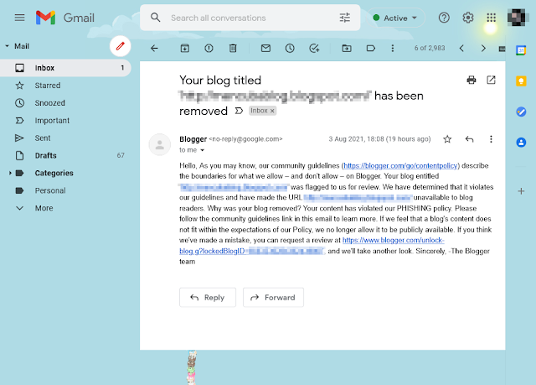Click the input tools keyboard icon

(x=502, y=49)
